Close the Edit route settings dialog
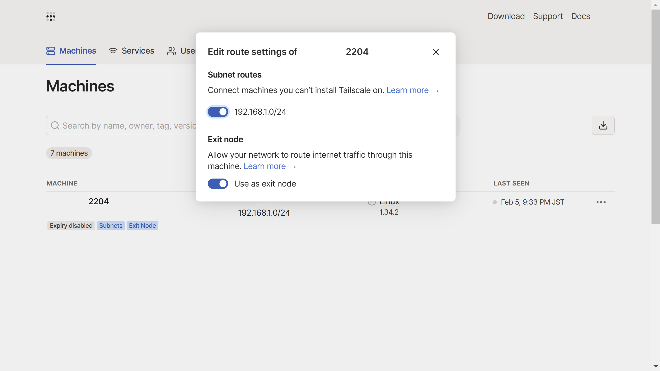 pos(436,52)
